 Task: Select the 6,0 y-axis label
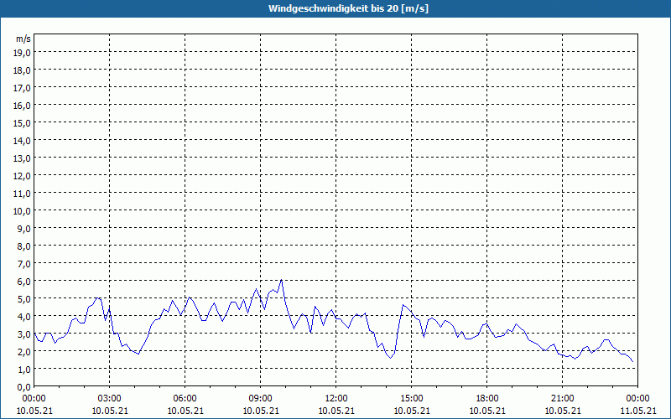[x=24, y=282]
